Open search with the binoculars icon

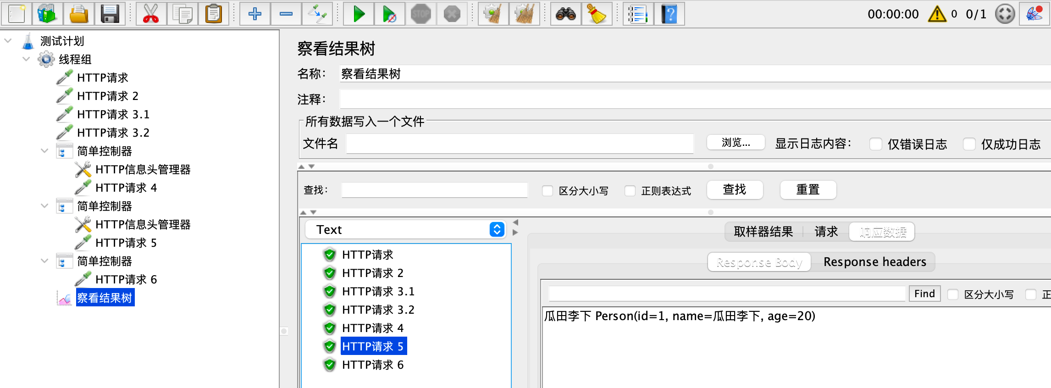point(565,14)
